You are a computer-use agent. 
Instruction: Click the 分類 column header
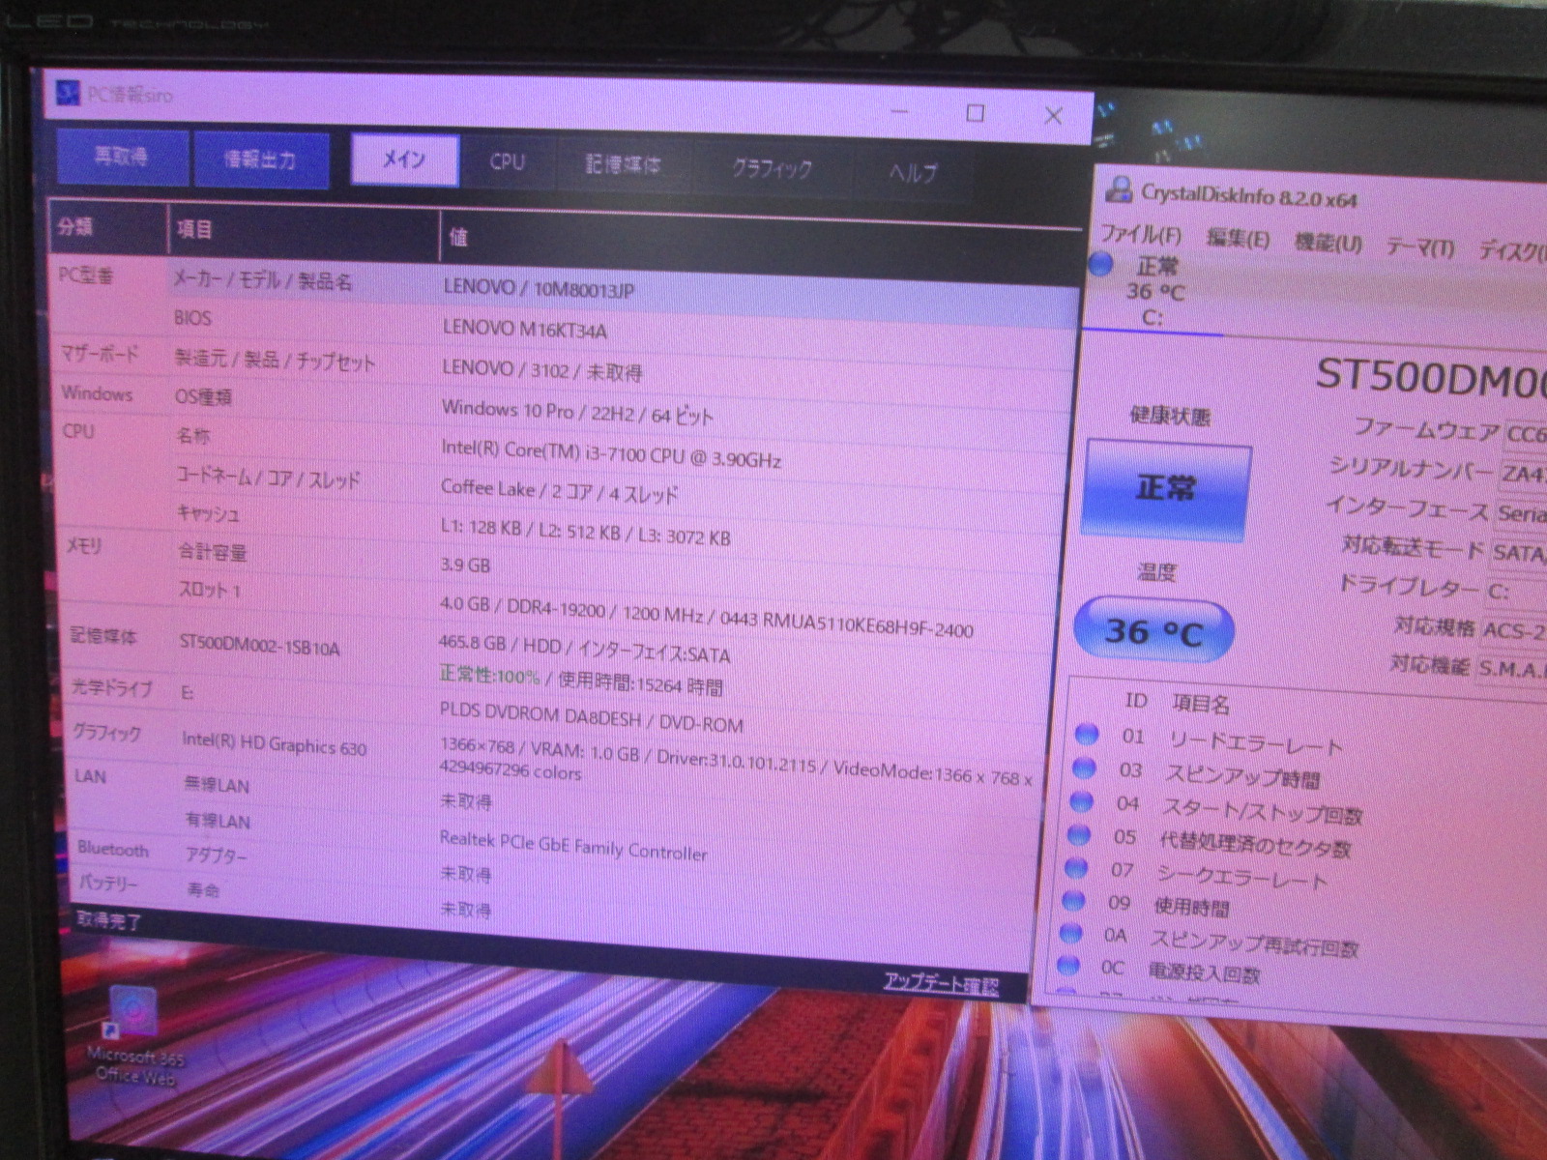[107, 227]
